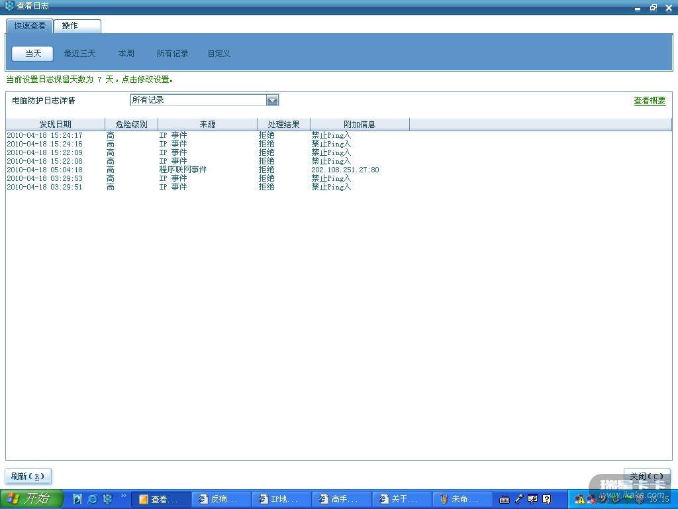Switch to the 高手... taskbar window
The width and height of the screenshot is (678, 509).
(342, 500)
